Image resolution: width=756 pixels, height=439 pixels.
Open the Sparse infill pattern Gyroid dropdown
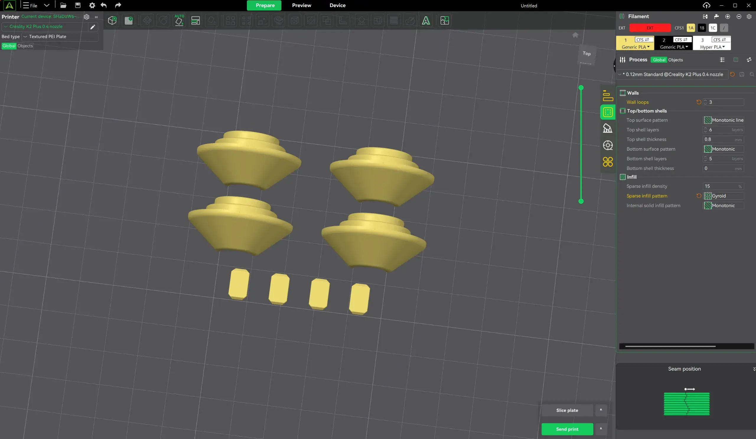(x=723, y=196)
